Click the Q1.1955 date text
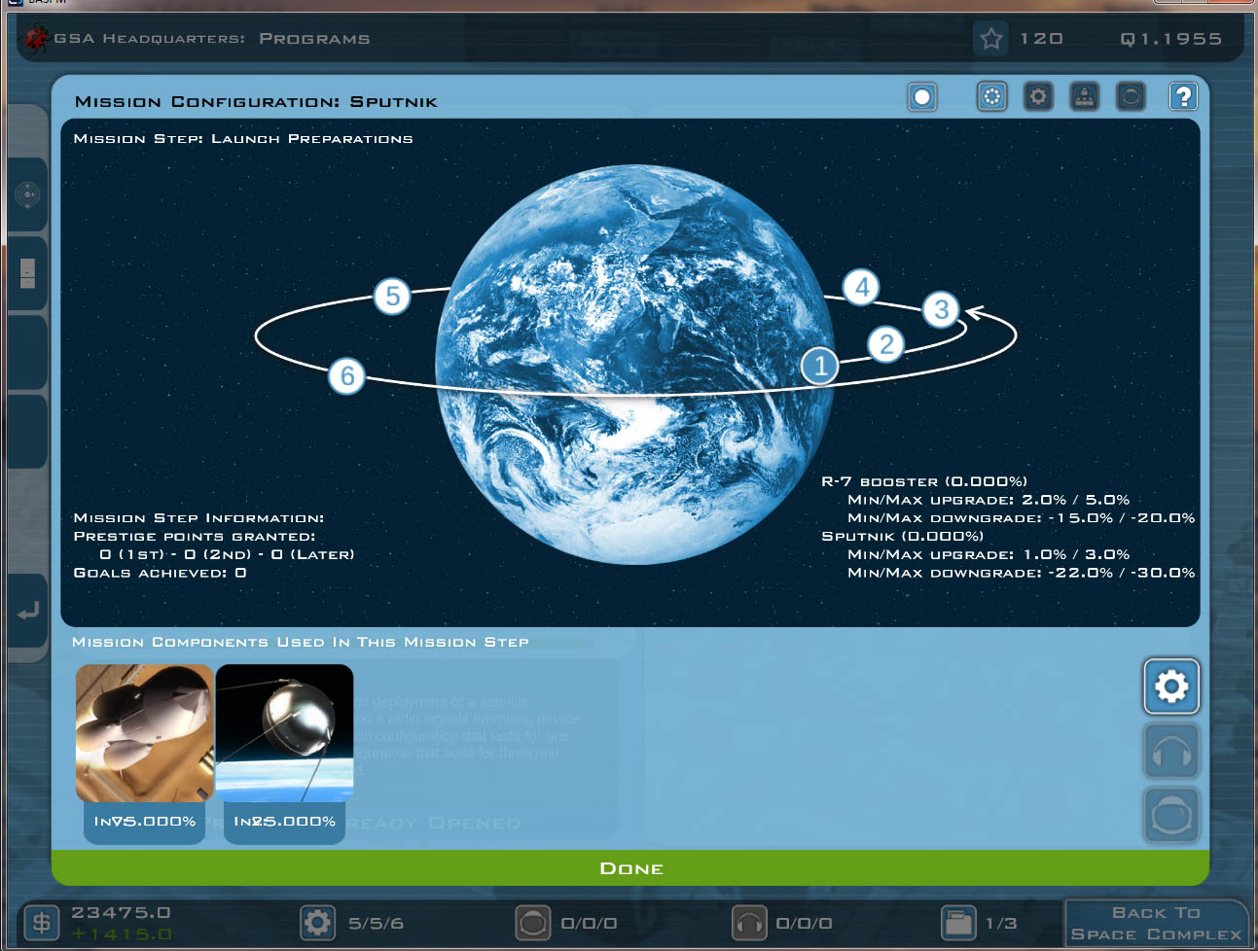Viewport: 1258px width, 951px height. pos(1170,39)
